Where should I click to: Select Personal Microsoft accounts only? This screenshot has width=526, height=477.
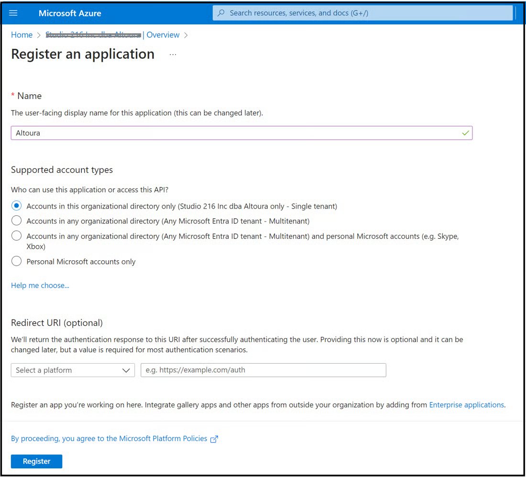(16, 261)
